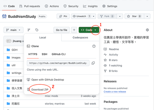Click the commit author avatars
Image resolution: width=154 pixels, height=110 pixels.
[x=9, y=41]
